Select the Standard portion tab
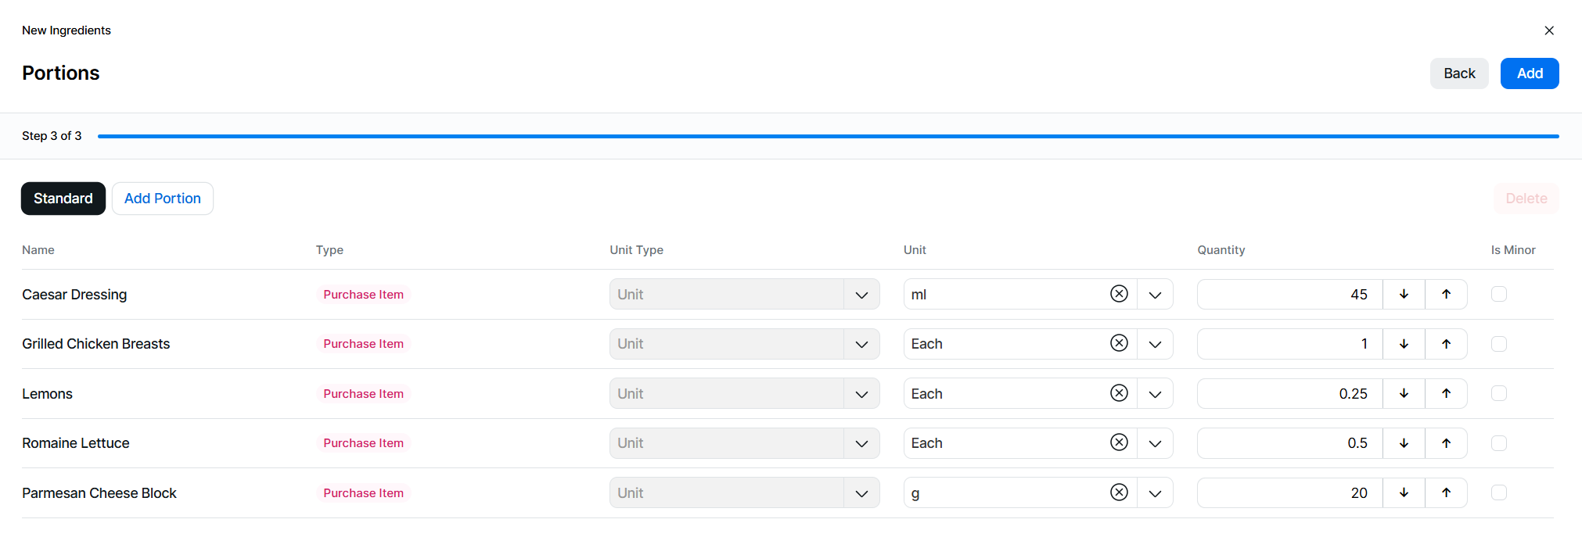Viewport: 1582px width, 555px height. coord(63,199)
